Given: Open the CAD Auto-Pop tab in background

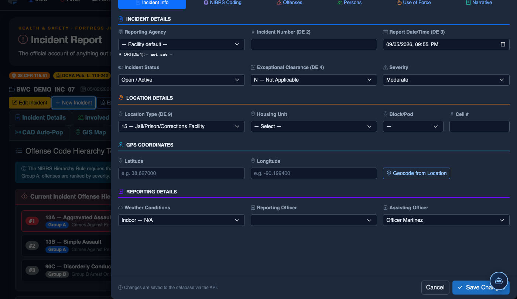Looking at the screenshot, I should tap(39, 132).
